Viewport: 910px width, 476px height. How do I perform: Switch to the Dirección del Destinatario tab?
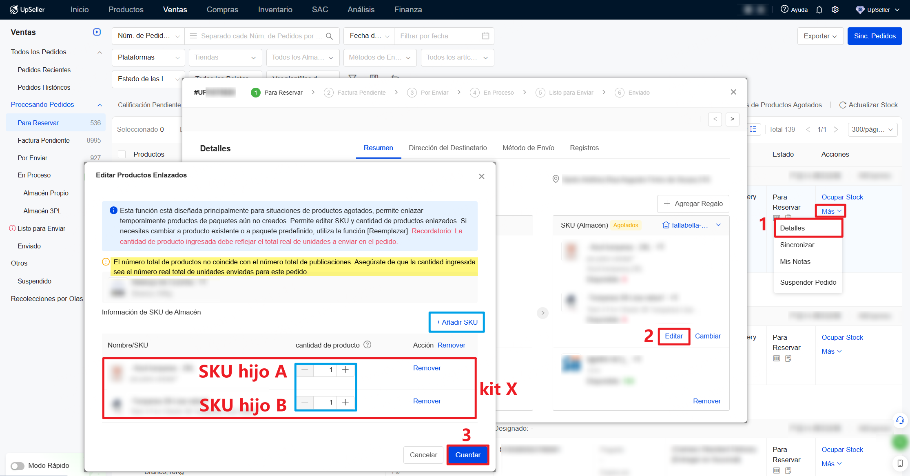[x=448, y=148]
